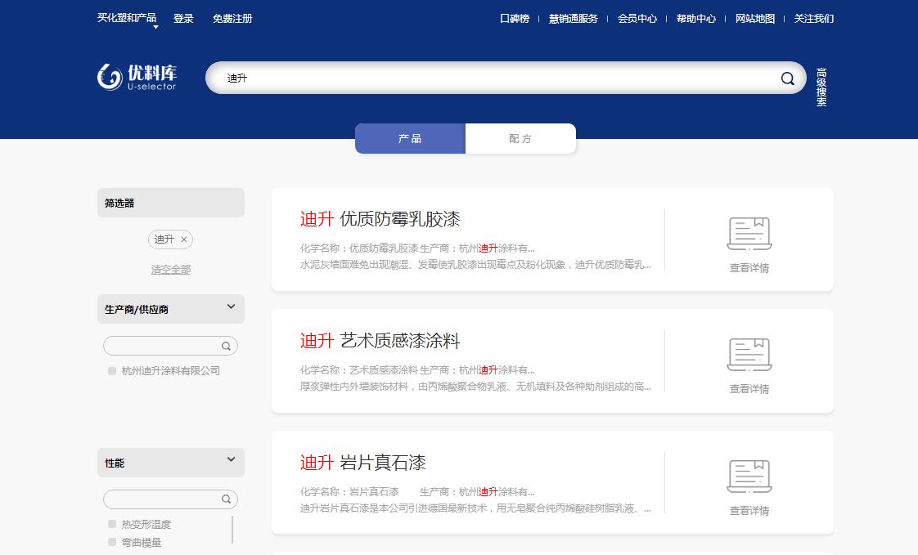918x555 pixels.
Task: Open 口碑榜 in top navigation
Action: [x=515, y=19]
